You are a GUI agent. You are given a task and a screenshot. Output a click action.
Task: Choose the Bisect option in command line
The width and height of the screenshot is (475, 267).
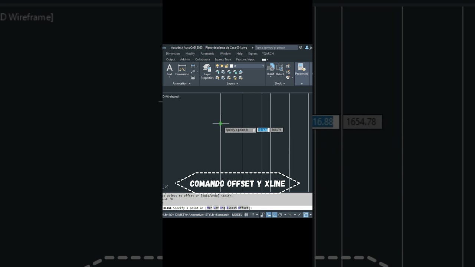[232, 208]
